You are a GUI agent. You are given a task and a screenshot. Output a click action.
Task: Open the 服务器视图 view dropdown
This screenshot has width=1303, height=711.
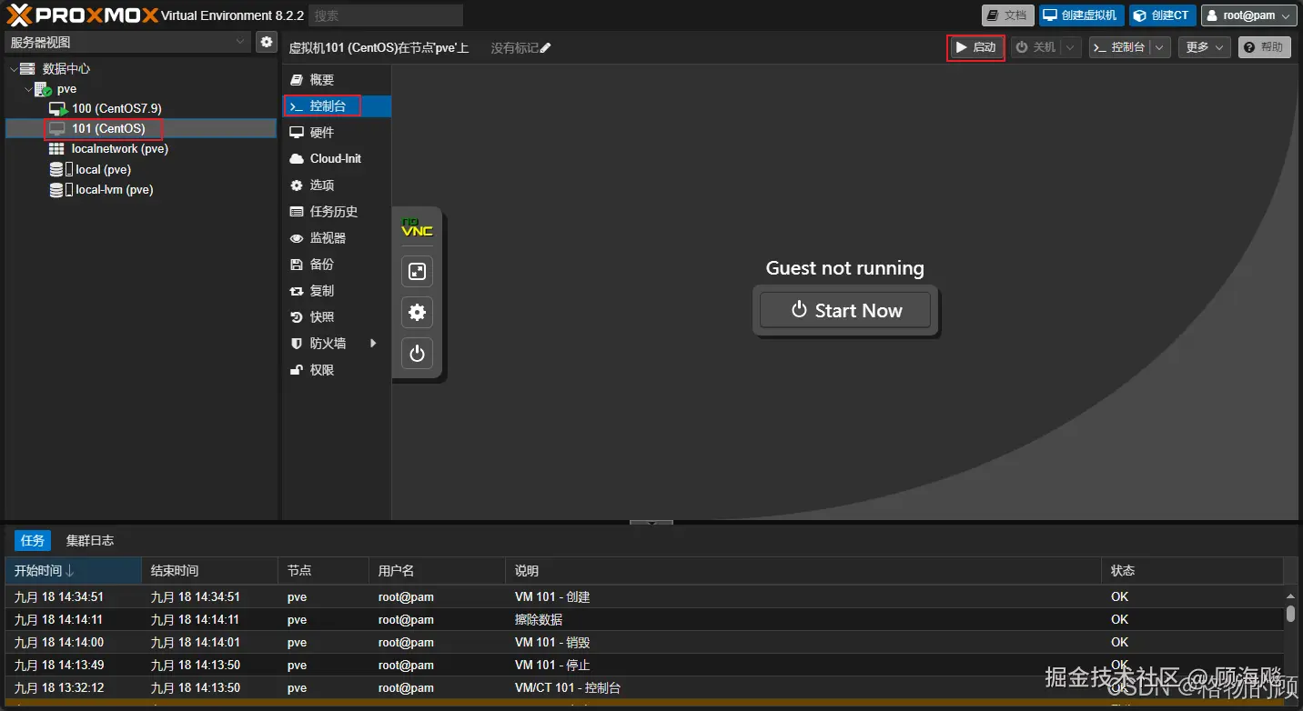point(127,42)
